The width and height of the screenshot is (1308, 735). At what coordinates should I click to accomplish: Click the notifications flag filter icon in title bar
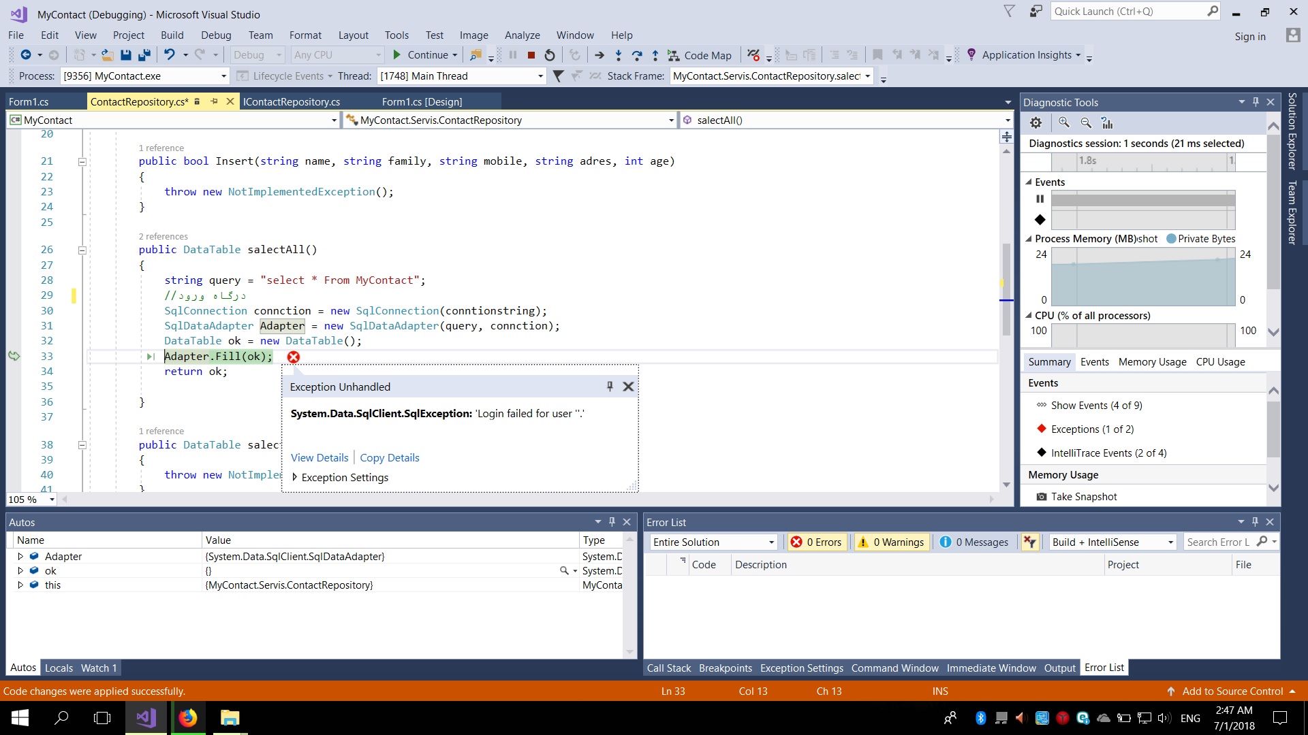click(x=1010, y=12)
